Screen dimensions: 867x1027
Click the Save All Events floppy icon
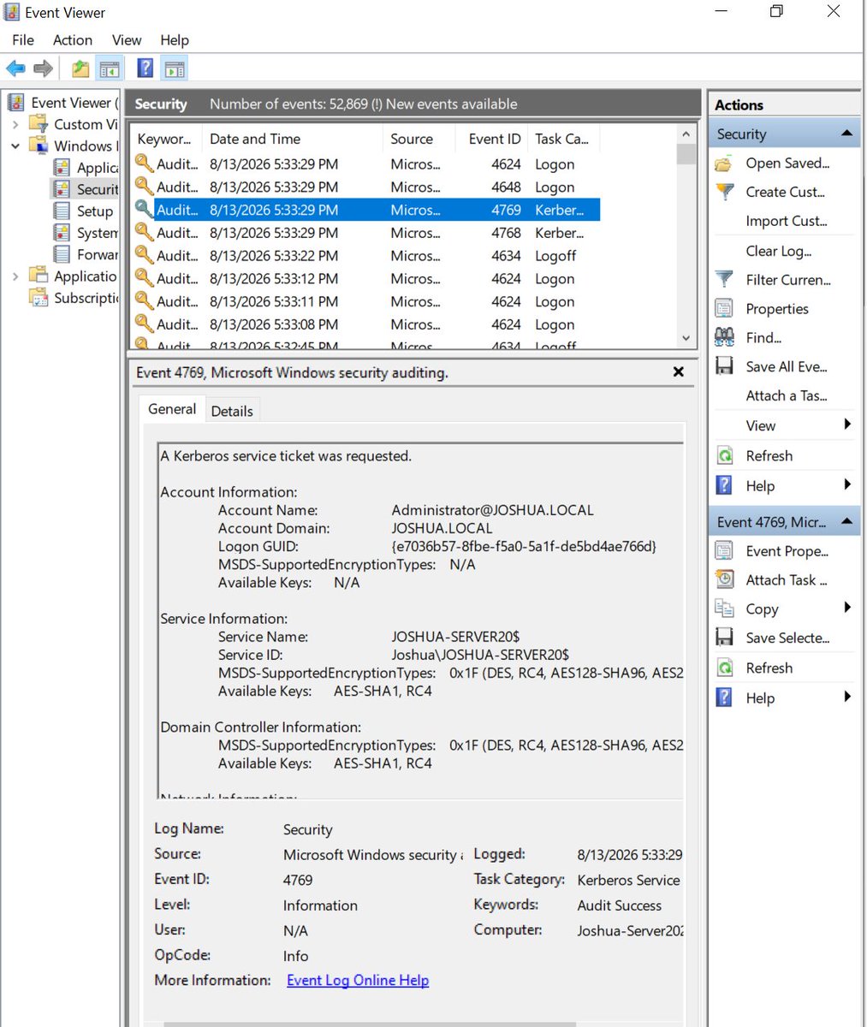click(x=724, y=366)
